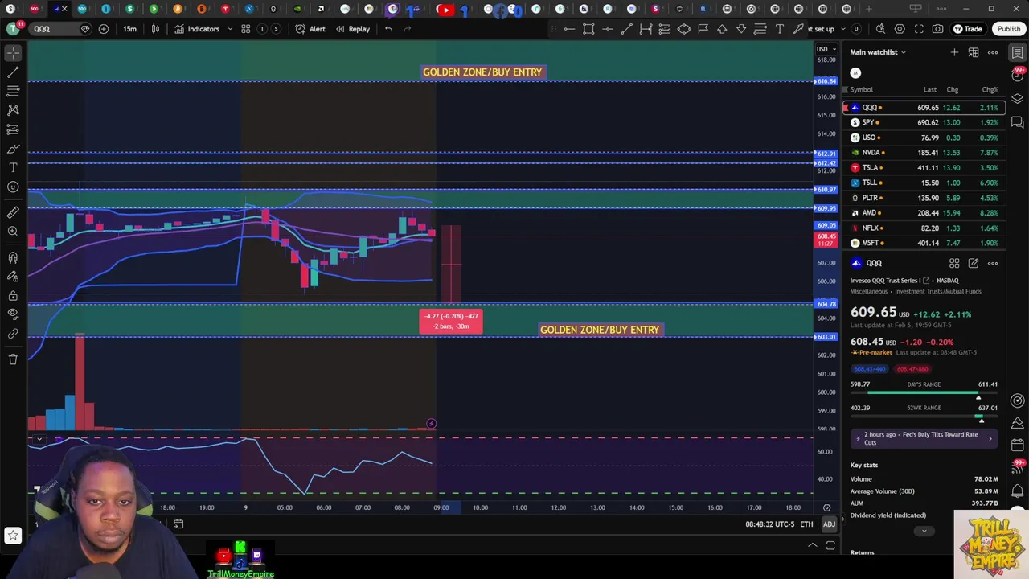
Task: Add symbol to Main watchlist plus icon
Action: (954, 52)
